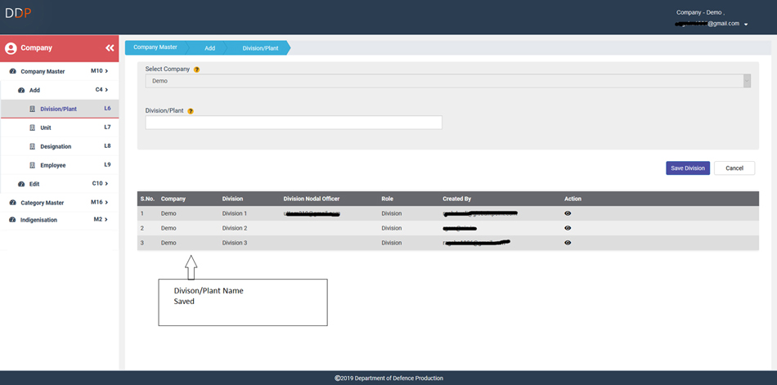
Task: Click Designation building icon in sidebar
Action: pos(33,146)
